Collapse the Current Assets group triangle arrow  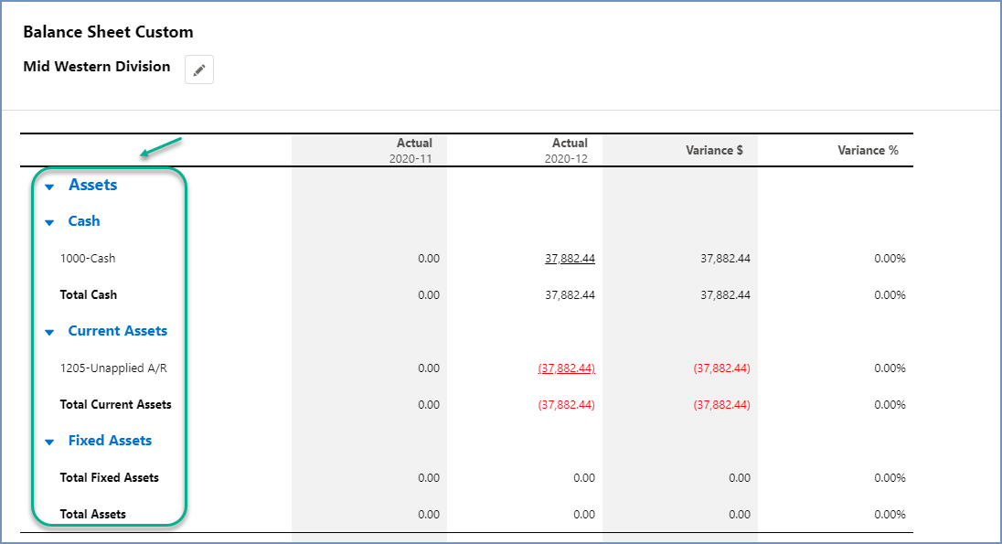[x=49, y=332]
